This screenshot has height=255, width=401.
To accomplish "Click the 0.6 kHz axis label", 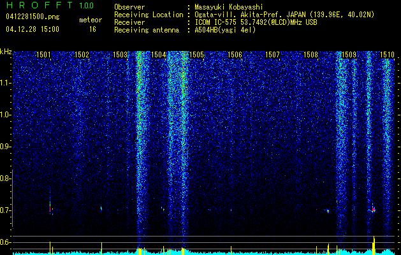I will point(4,242).
